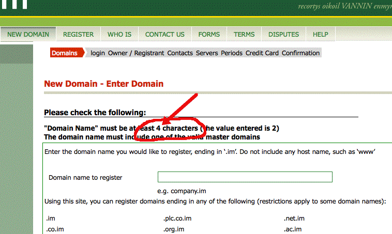The image size is (392, 234).
Task: Open the NEW DOMAIN tab
Action: [28, 35]
